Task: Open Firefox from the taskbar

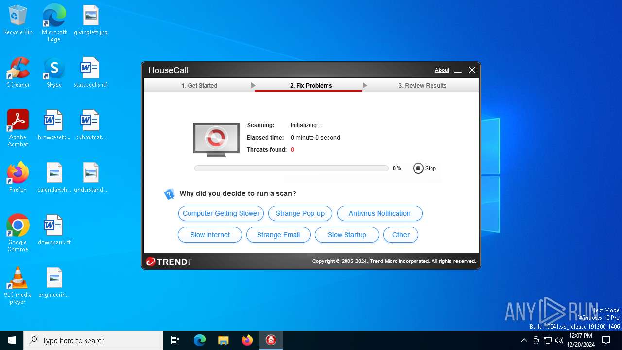Action: click(x=247, y=340)
